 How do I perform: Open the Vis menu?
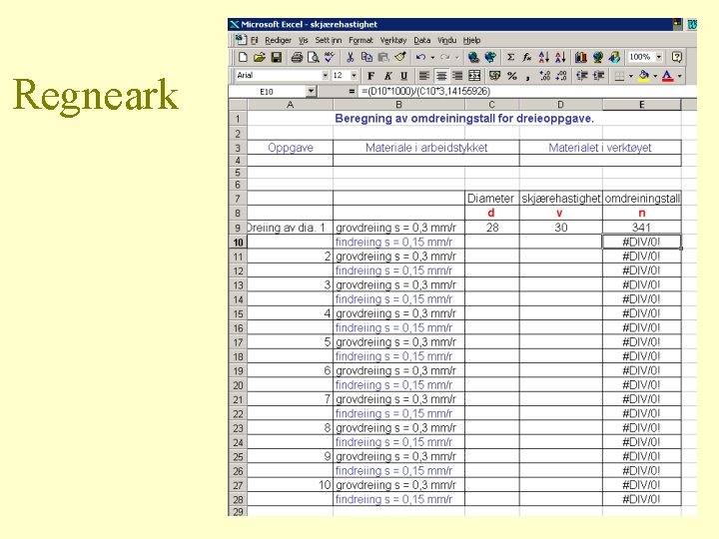(x=304, y=40)
